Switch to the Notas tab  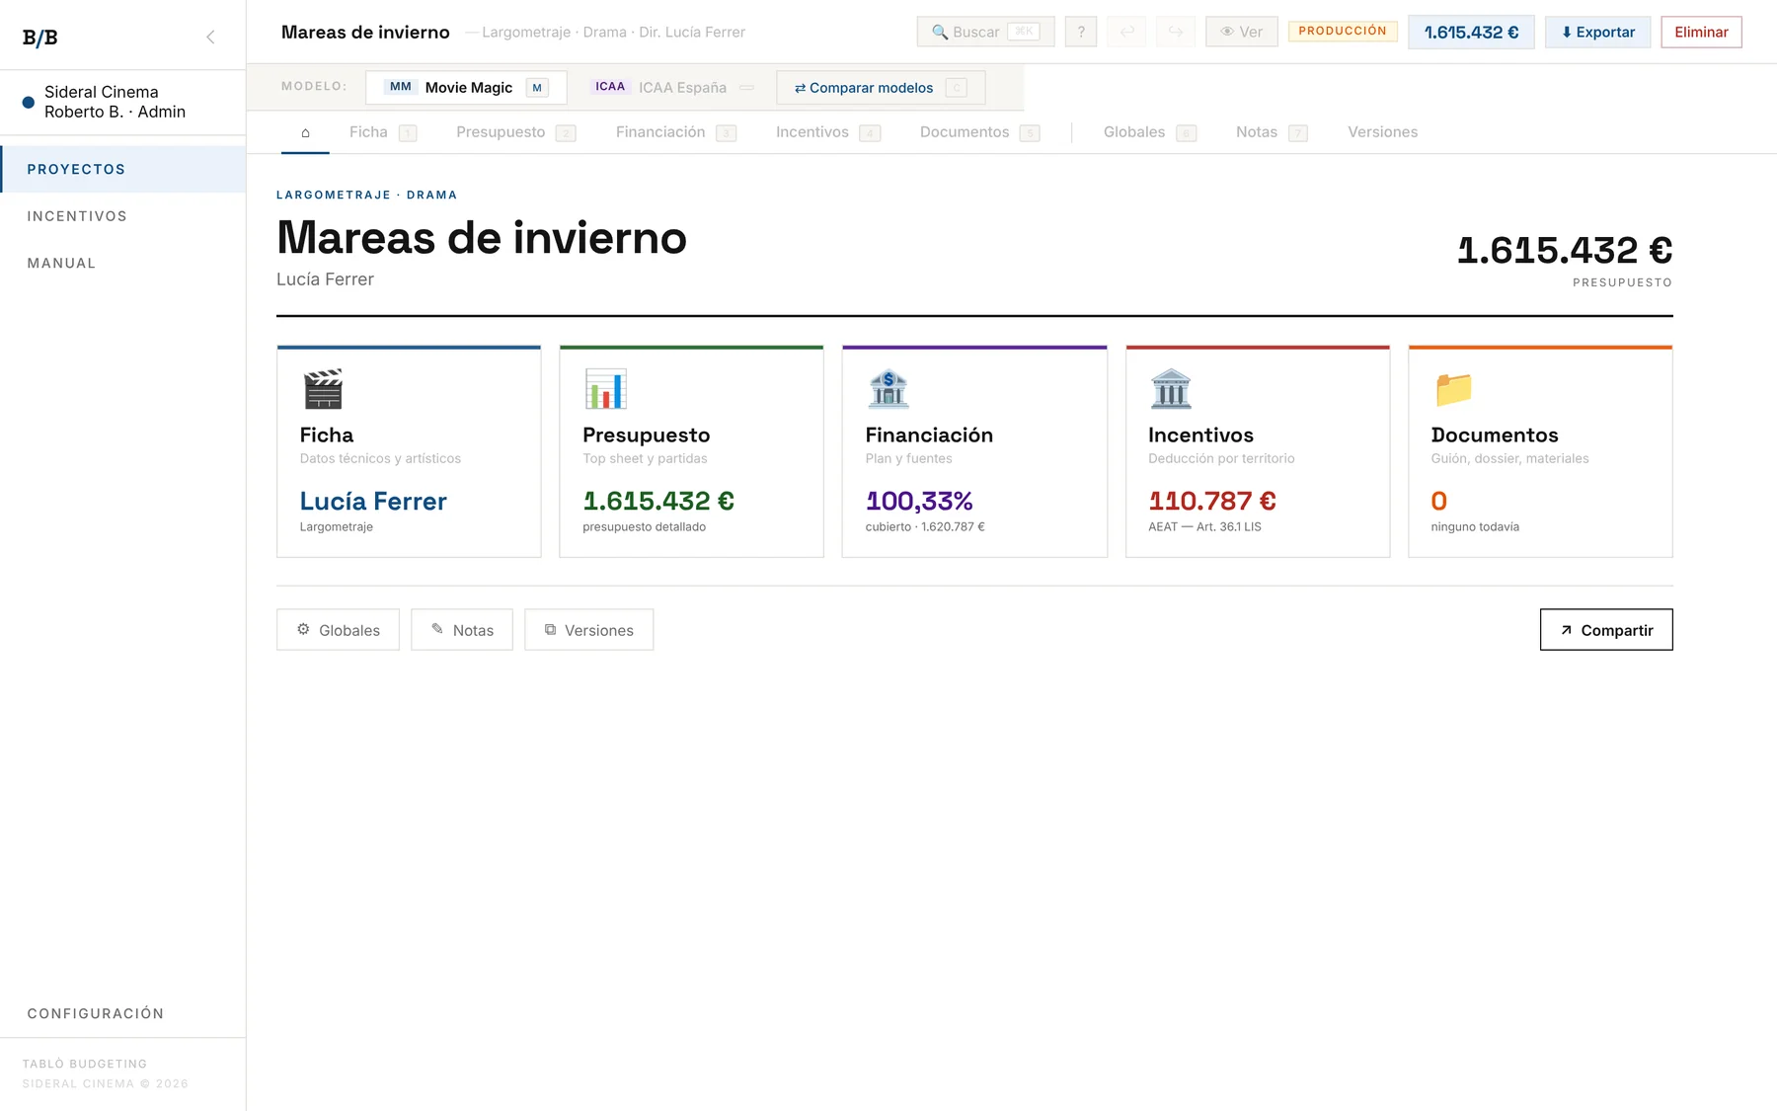1272,132
